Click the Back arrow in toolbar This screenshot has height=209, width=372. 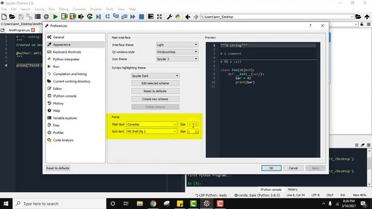pyautogui.click(x=188, y=17)
